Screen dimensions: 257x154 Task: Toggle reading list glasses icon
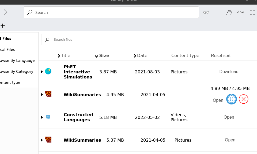pos(206,12)
